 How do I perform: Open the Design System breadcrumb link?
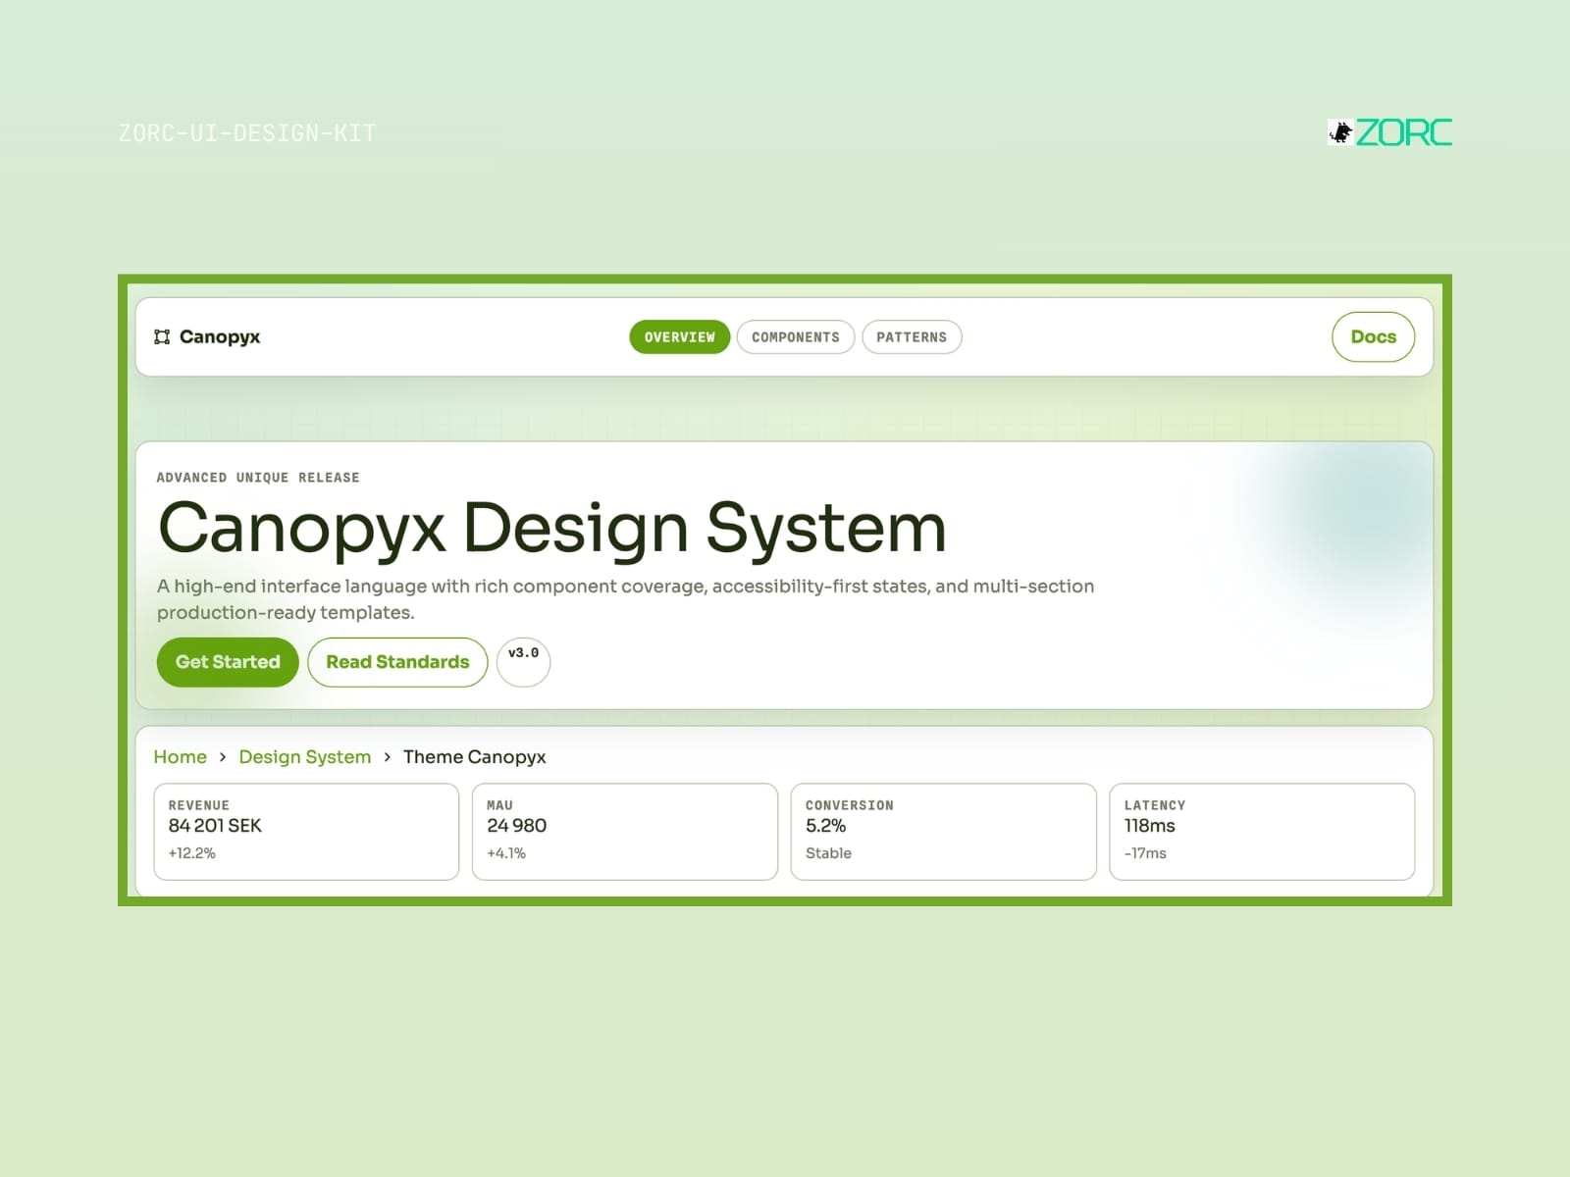click(305, 757)
